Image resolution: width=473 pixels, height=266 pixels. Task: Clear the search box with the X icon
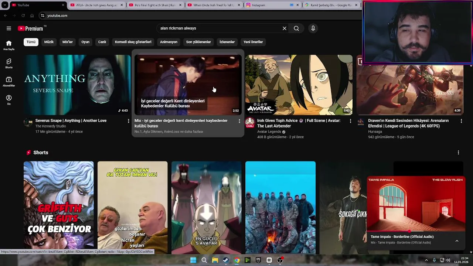coord(285,28)
